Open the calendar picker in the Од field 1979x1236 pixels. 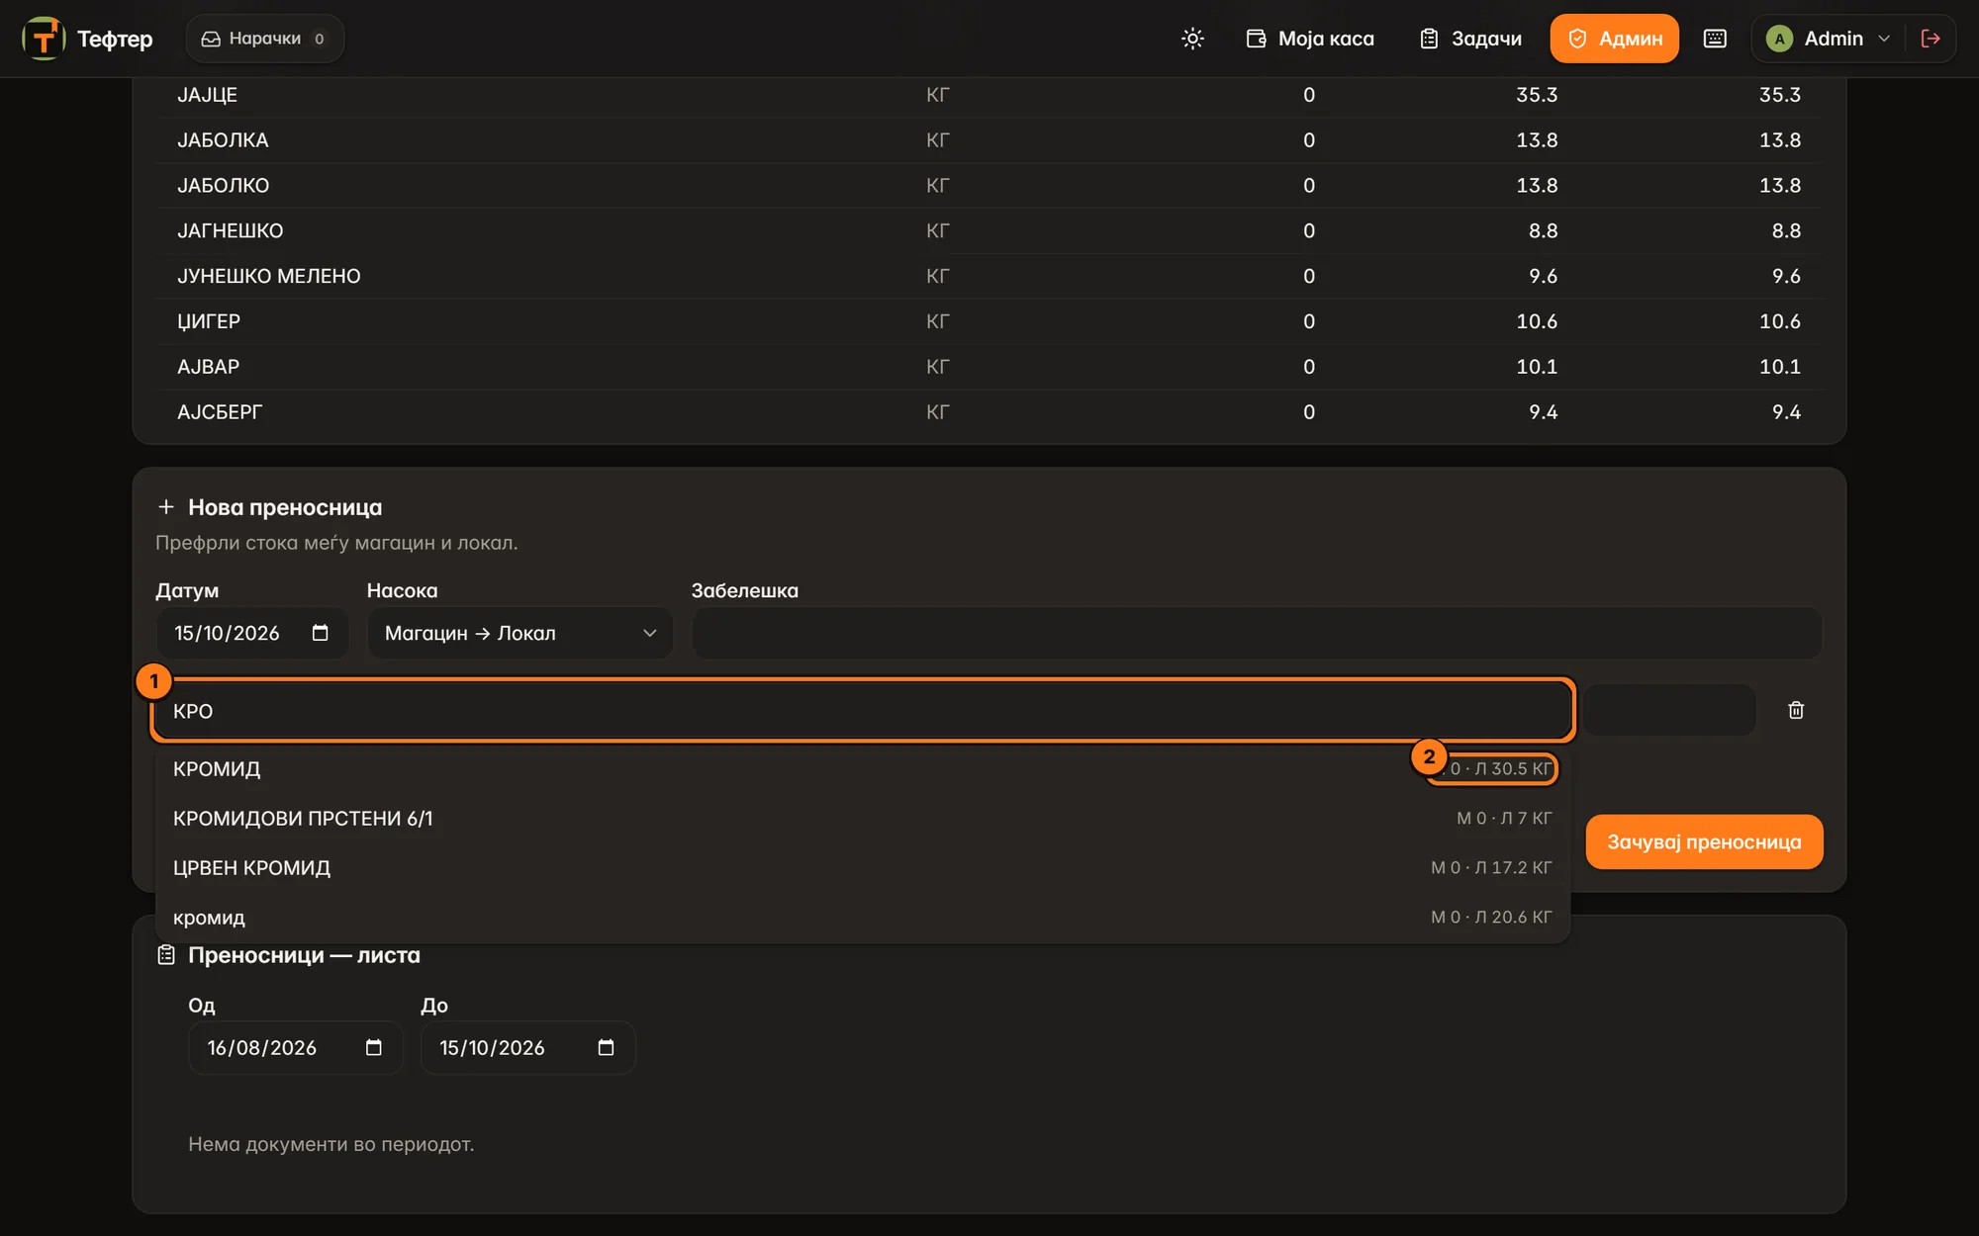click(x=373, y=1047)
